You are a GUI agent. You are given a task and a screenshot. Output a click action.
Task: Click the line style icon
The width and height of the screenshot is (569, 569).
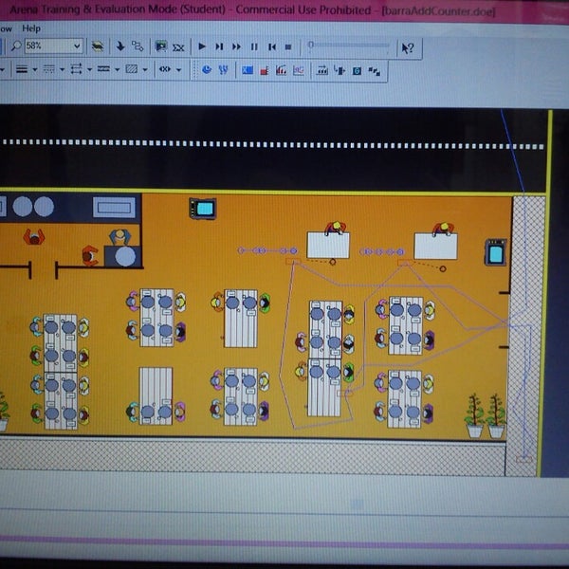49,69
